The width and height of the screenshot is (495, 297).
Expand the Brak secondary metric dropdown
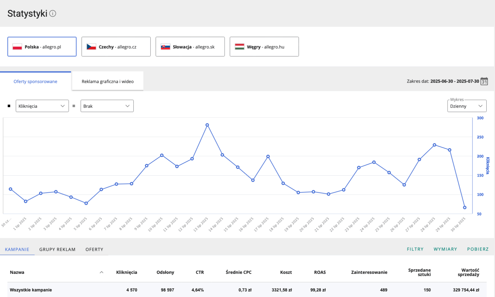click(x=107, y=106)
